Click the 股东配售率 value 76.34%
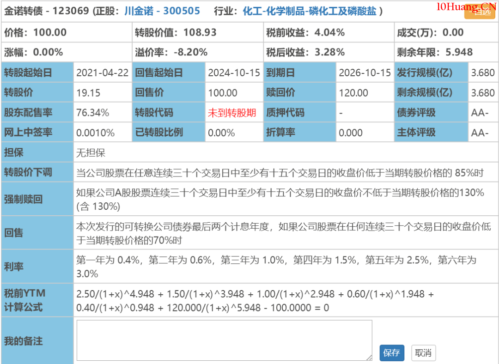 (92, 113)
